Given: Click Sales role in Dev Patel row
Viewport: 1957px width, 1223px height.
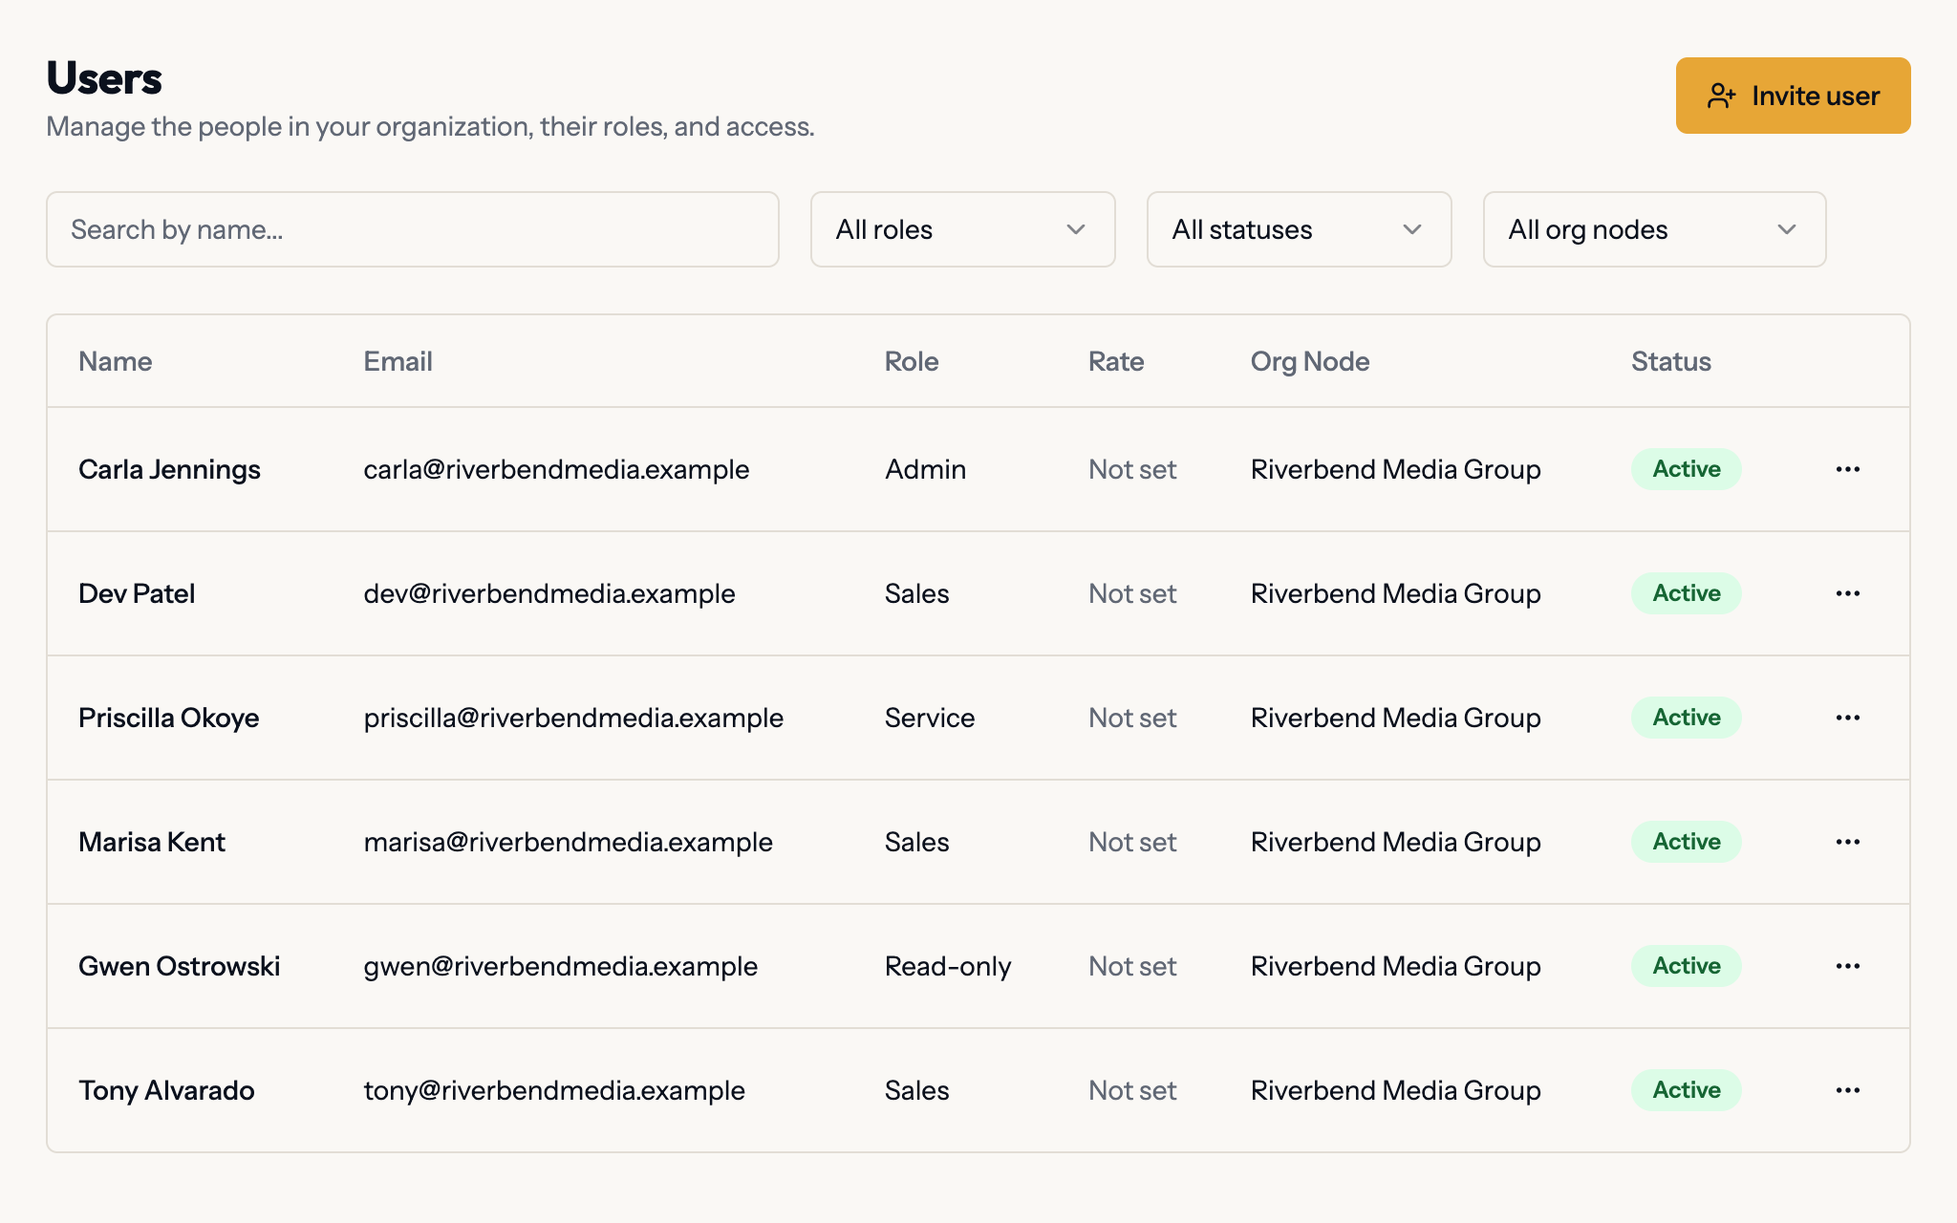Looking at the screenshot, I should tap(917, 593).
